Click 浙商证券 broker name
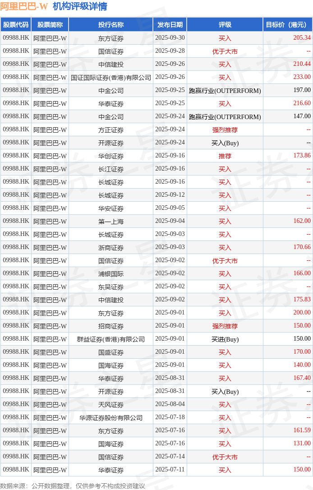 click(111, 248)
